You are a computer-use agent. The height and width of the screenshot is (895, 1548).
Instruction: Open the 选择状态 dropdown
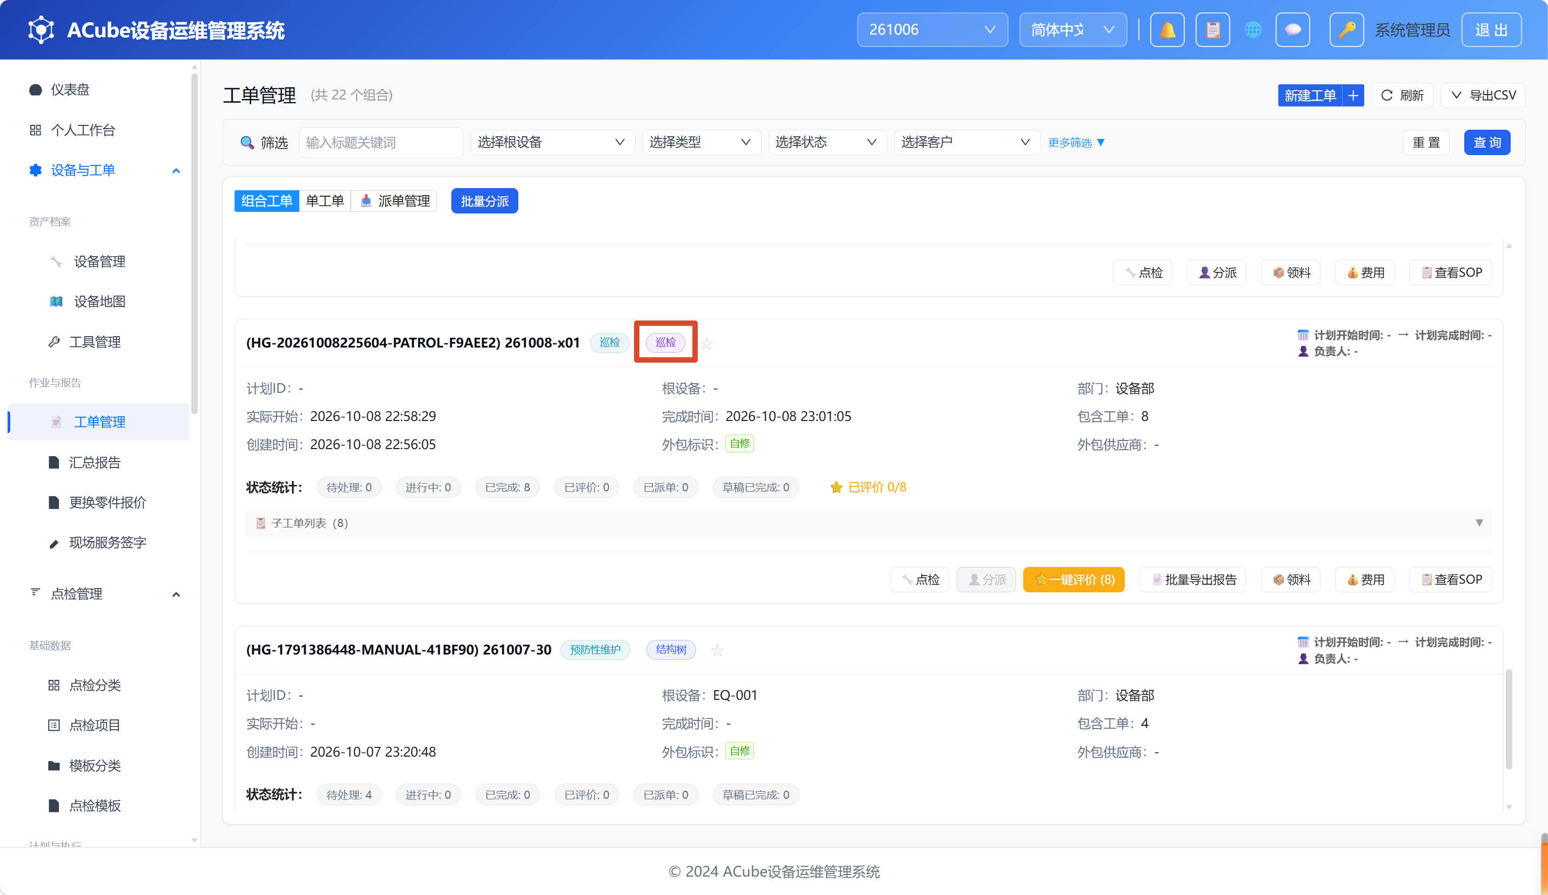(x=827, y=143)
